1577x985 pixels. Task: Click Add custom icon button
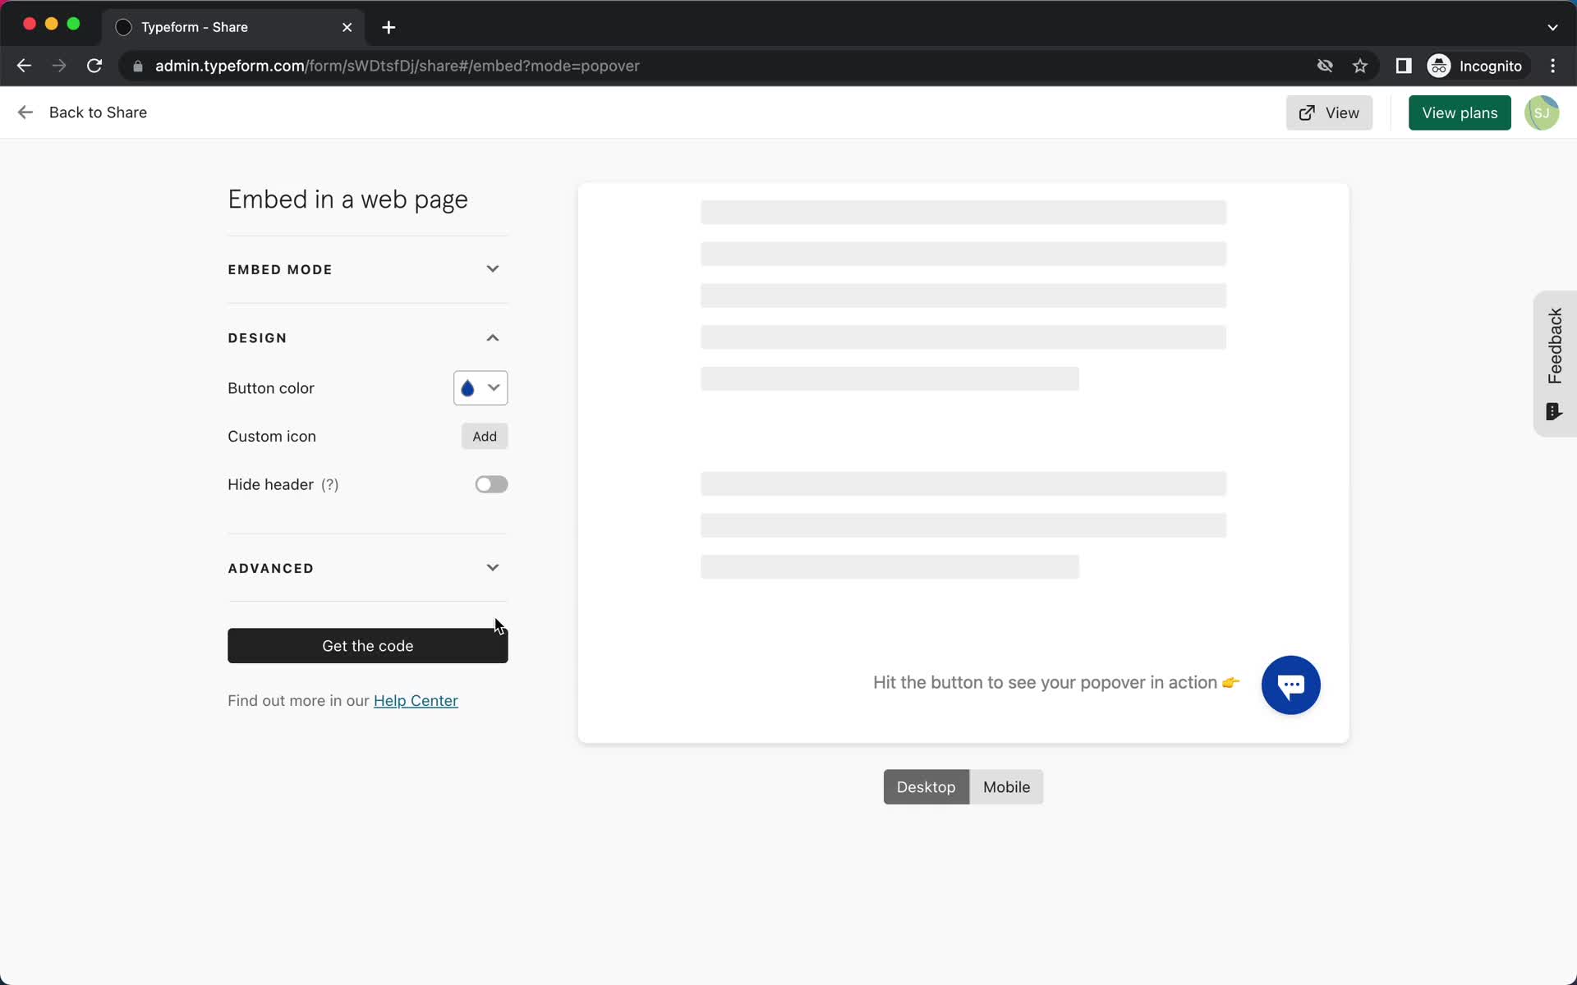[x=484, y=436]
